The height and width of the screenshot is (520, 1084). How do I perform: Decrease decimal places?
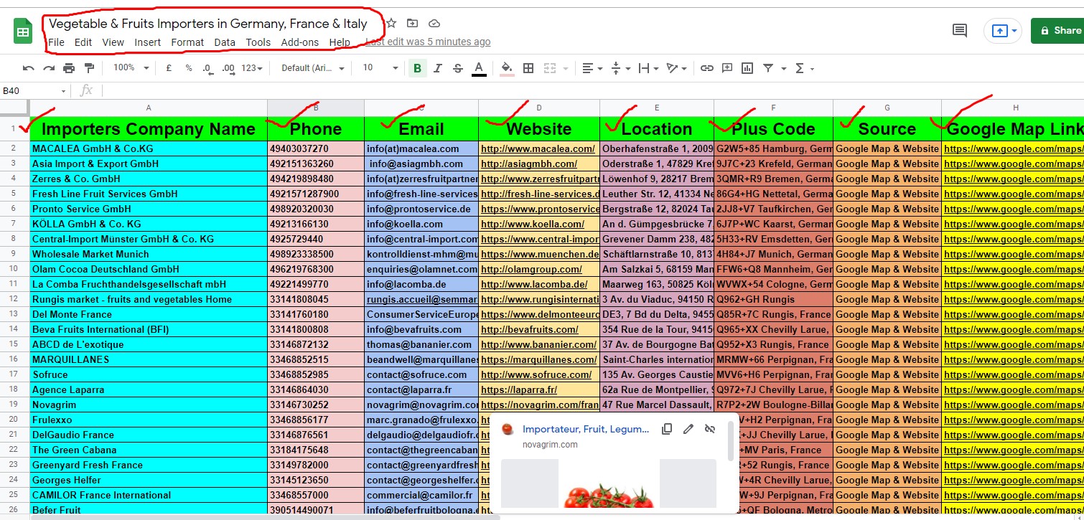click(207, 68)
